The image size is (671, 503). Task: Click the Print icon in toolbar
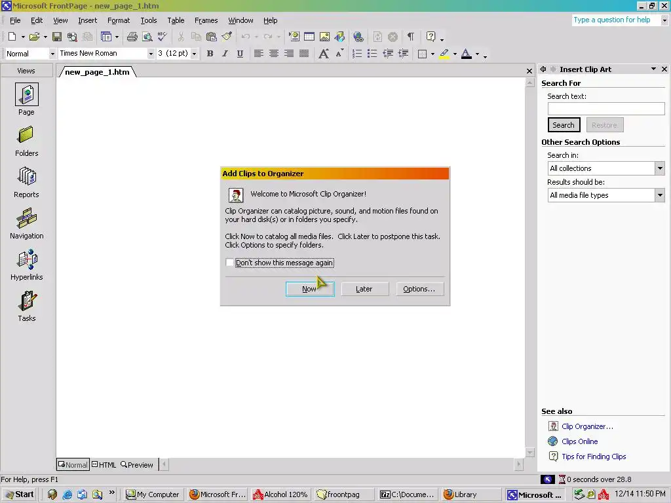[x=132, y=37]
